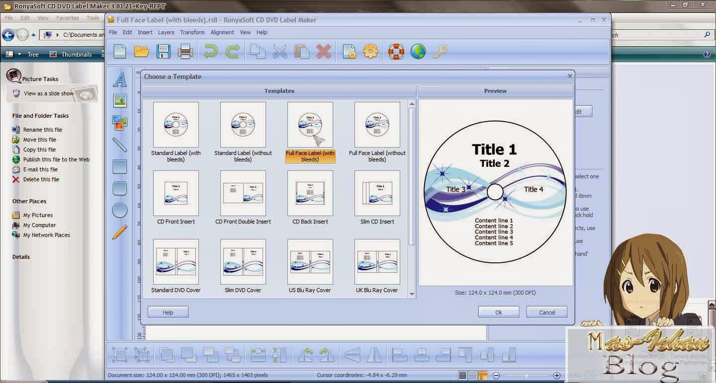Viewport: 716px width, 383px height.
Task: Redo the action with the green redo arrow
Action: point(233,51)
